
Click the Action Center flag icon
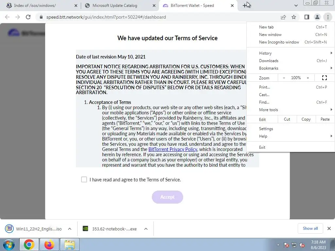point(286,245)
